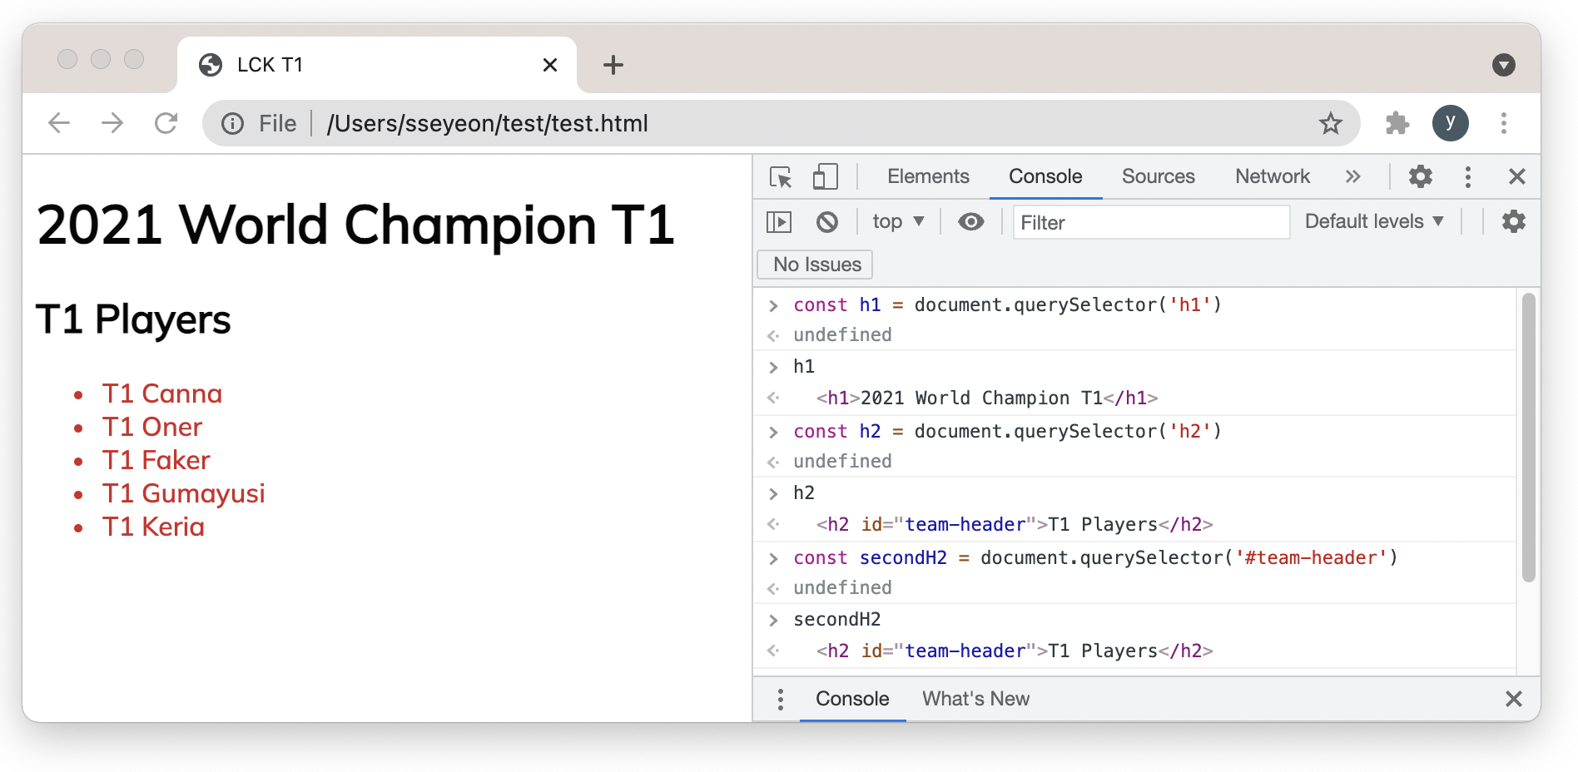The height and width of the screenshot is (772, 1578).
Task: Focus the console Filter field
Action: pyautogui.click(x=1151, y=222)
